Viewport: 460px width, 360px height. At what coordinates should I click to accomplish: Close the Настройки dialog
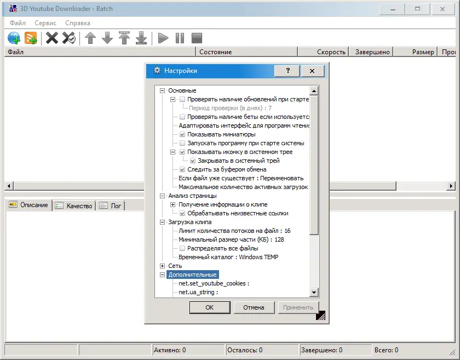tap(312, 71)
